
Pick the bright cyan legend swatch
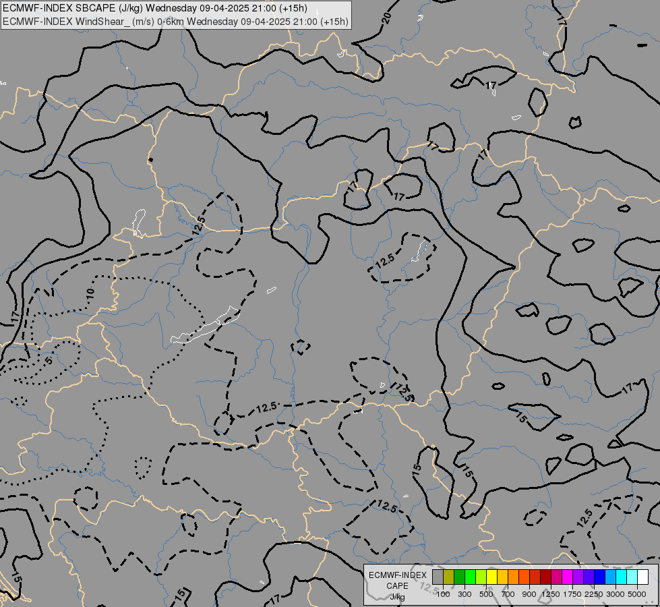pos(621,577)
